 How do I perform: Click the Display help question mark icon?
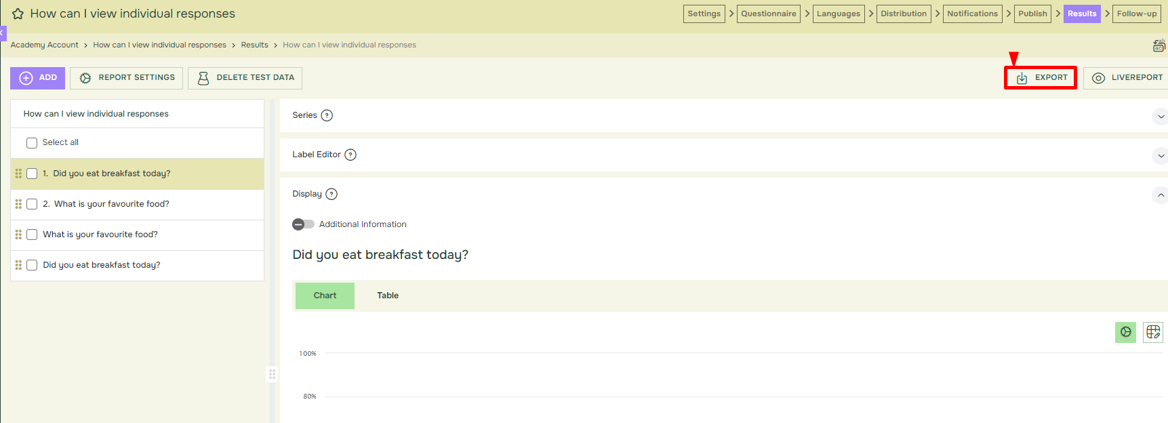331,194
